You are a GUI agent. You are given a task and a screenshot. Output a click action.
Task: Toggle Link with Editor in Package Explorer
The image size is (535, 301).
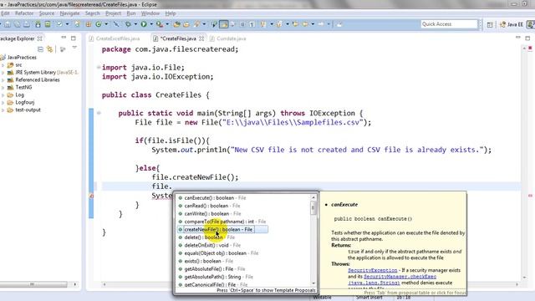[50, 49]
